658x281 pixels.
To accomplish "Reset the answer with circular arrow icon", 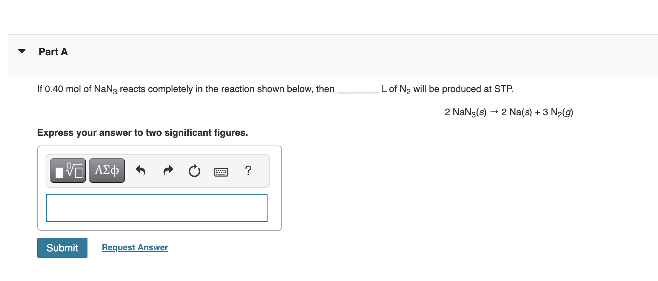I will pyautogui.click(x=195, y=170).
